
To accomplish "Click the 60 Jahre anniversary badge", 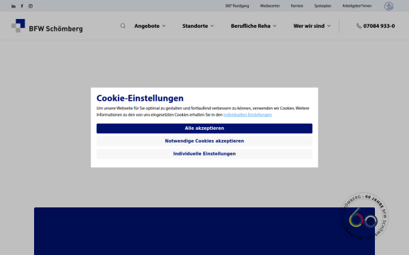I will (365, 216).
